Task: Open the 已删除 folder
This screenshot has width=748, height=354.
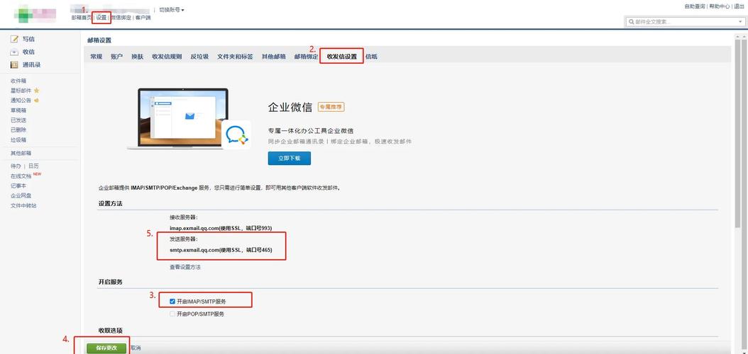Action: pyautogui.click(x=18, y=130)
